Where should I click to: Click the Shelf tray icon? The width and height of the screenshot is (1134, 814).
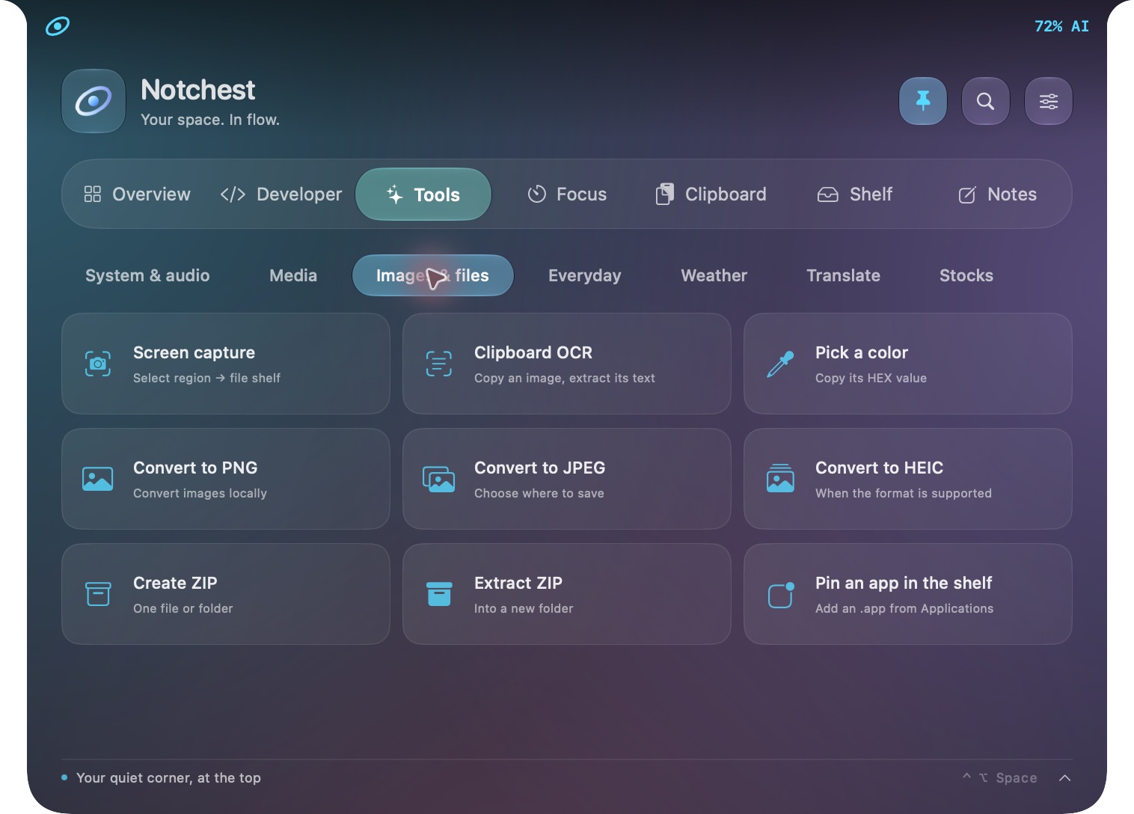pyautogui.click(x=828, y=195)
